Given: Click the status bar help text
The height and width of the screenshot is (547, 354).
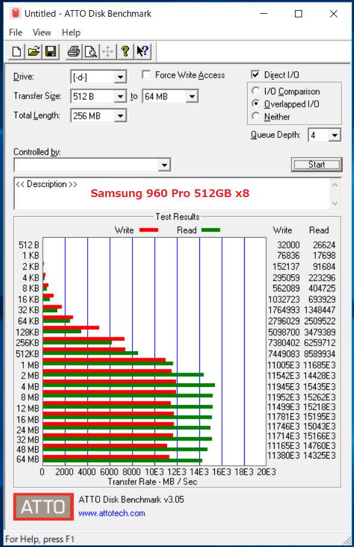Looking at the screenshot, I should pyautogui.click(x=40, y=539).
